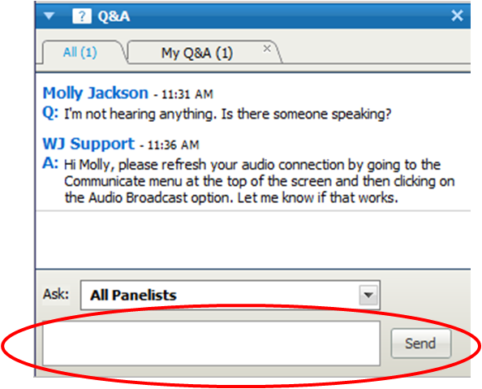Select the Molly Jackson sender name
The image size is (482, 389).
click(95, 93)
